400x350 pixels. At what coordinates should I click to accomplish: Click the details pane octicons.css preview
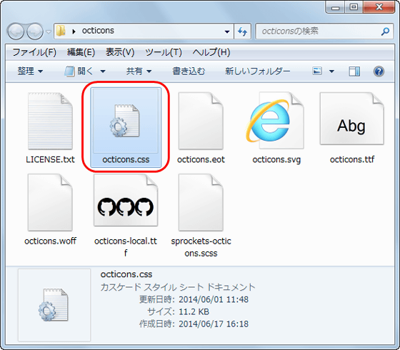54,305
